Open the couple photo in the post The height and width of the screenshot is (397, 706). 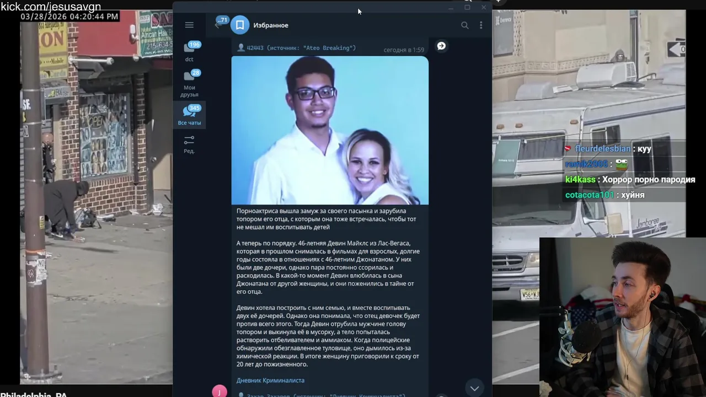330,130
